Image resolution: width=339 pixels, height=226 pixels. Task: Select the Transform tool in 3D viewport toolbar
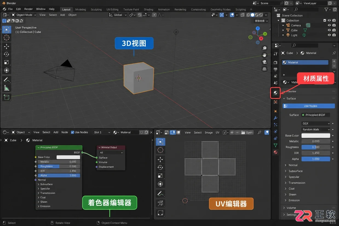pyautogui.click(x=7, y=70)
